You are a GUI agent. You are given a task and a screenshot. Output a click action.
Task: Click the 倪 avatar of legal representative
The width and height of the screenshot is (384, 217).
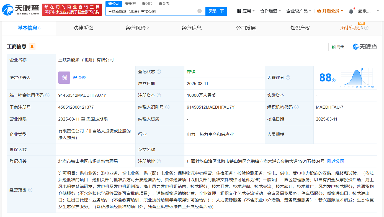pyautogui.click(x=64, y=78)
